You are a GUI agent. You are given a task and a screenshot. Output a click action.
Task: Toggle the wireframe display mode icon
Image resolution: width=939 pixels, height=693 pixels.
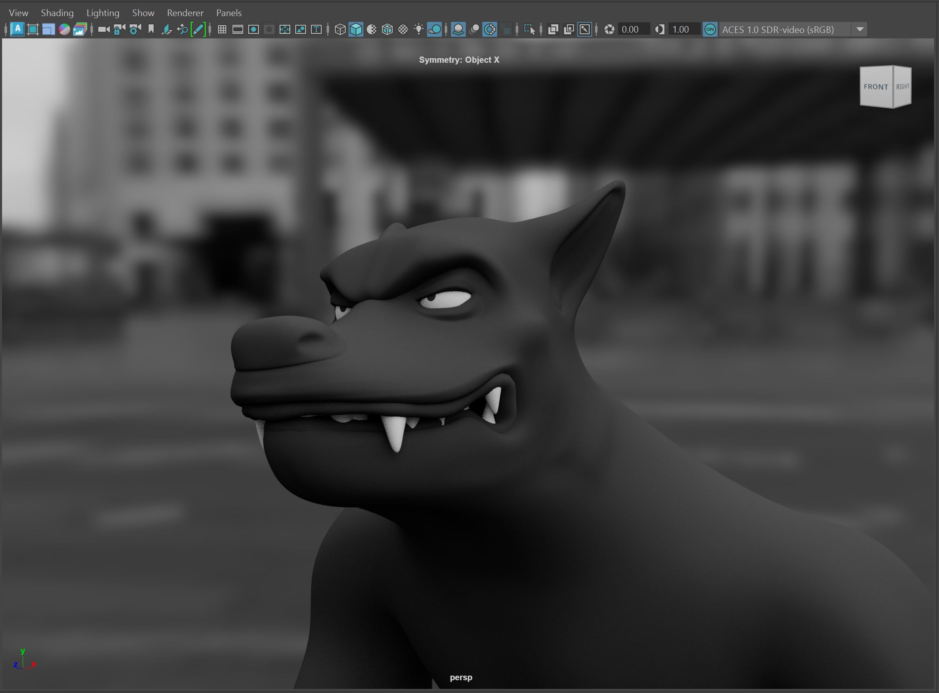(341, 30)
